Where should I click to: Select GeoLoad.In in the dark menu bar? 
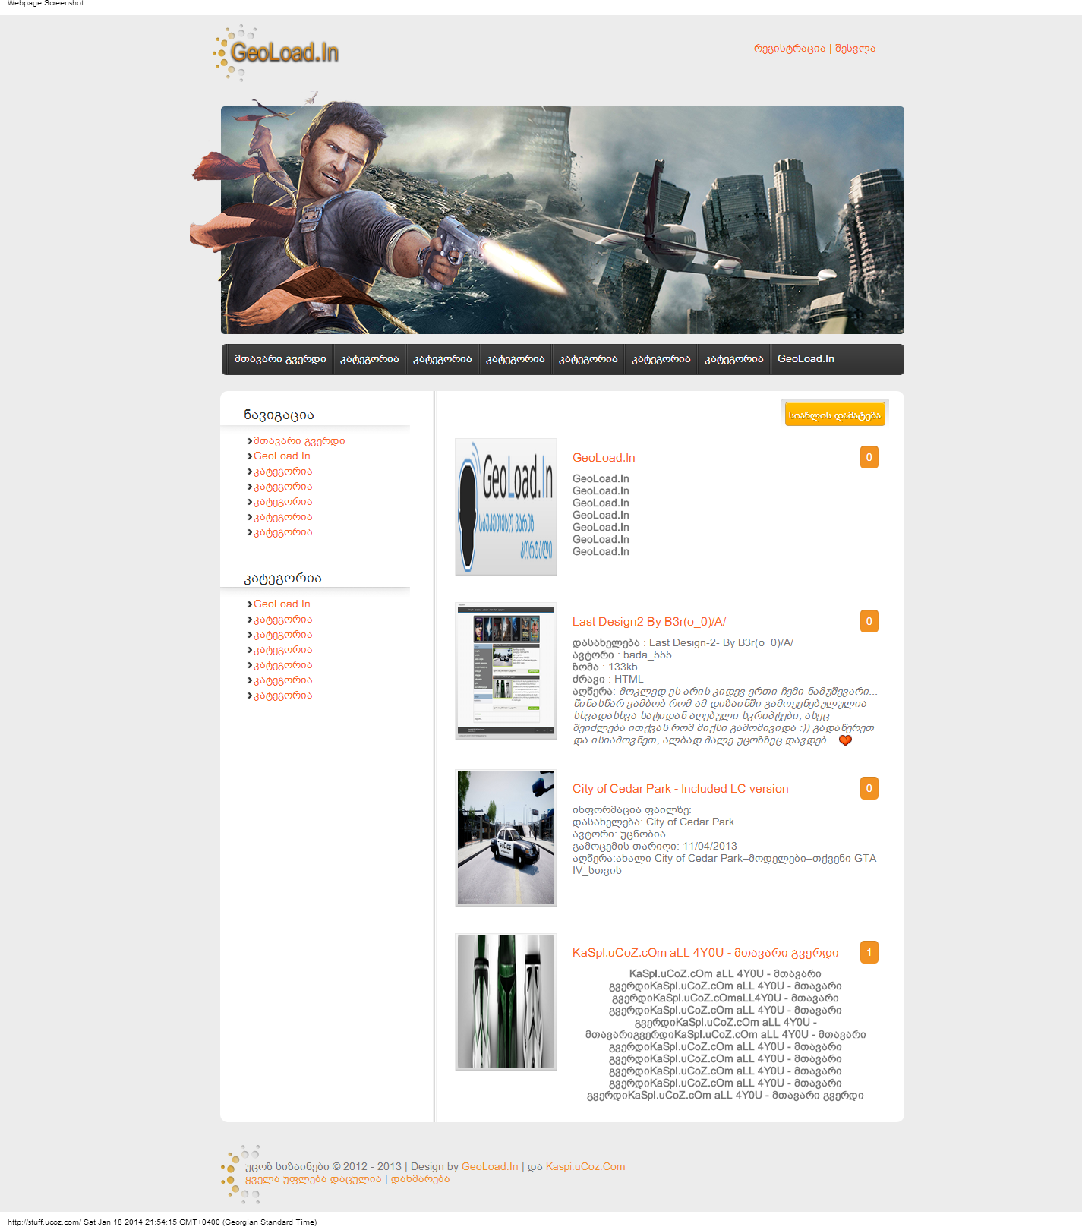pos(806,359)
